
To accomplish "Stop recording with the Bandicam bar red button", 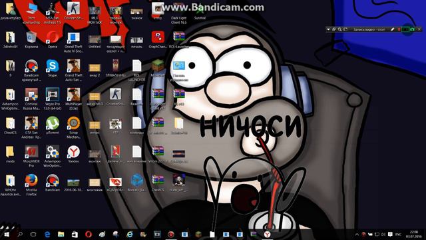I will tap(399, 29).
